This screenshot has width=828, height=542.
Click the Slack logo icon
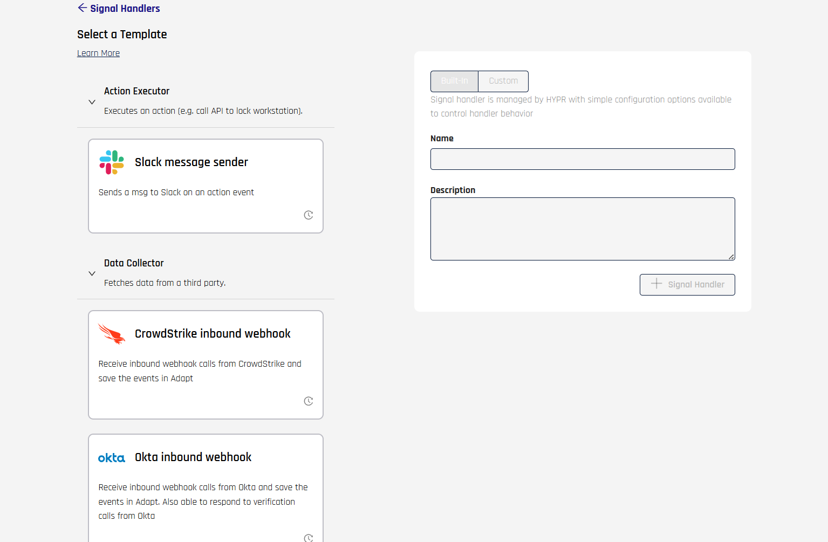pyautogui.click(x=112, y=162)
